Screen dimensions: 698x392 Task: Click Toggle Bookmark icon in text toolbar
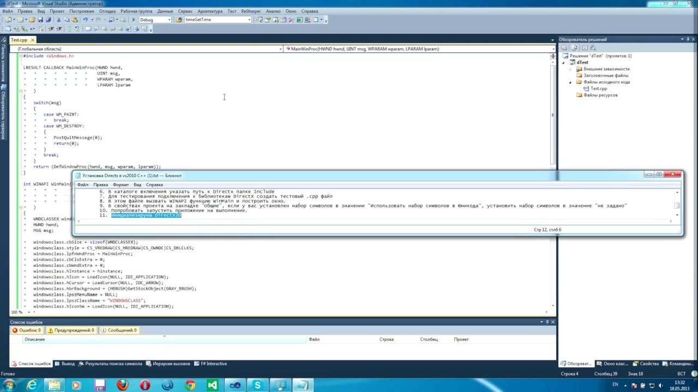click(x=88, y=28)
